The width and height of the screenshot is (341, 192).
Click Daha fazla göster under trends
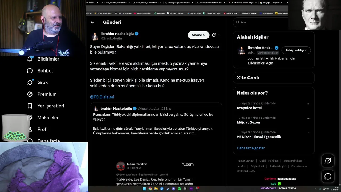[251, 148]
